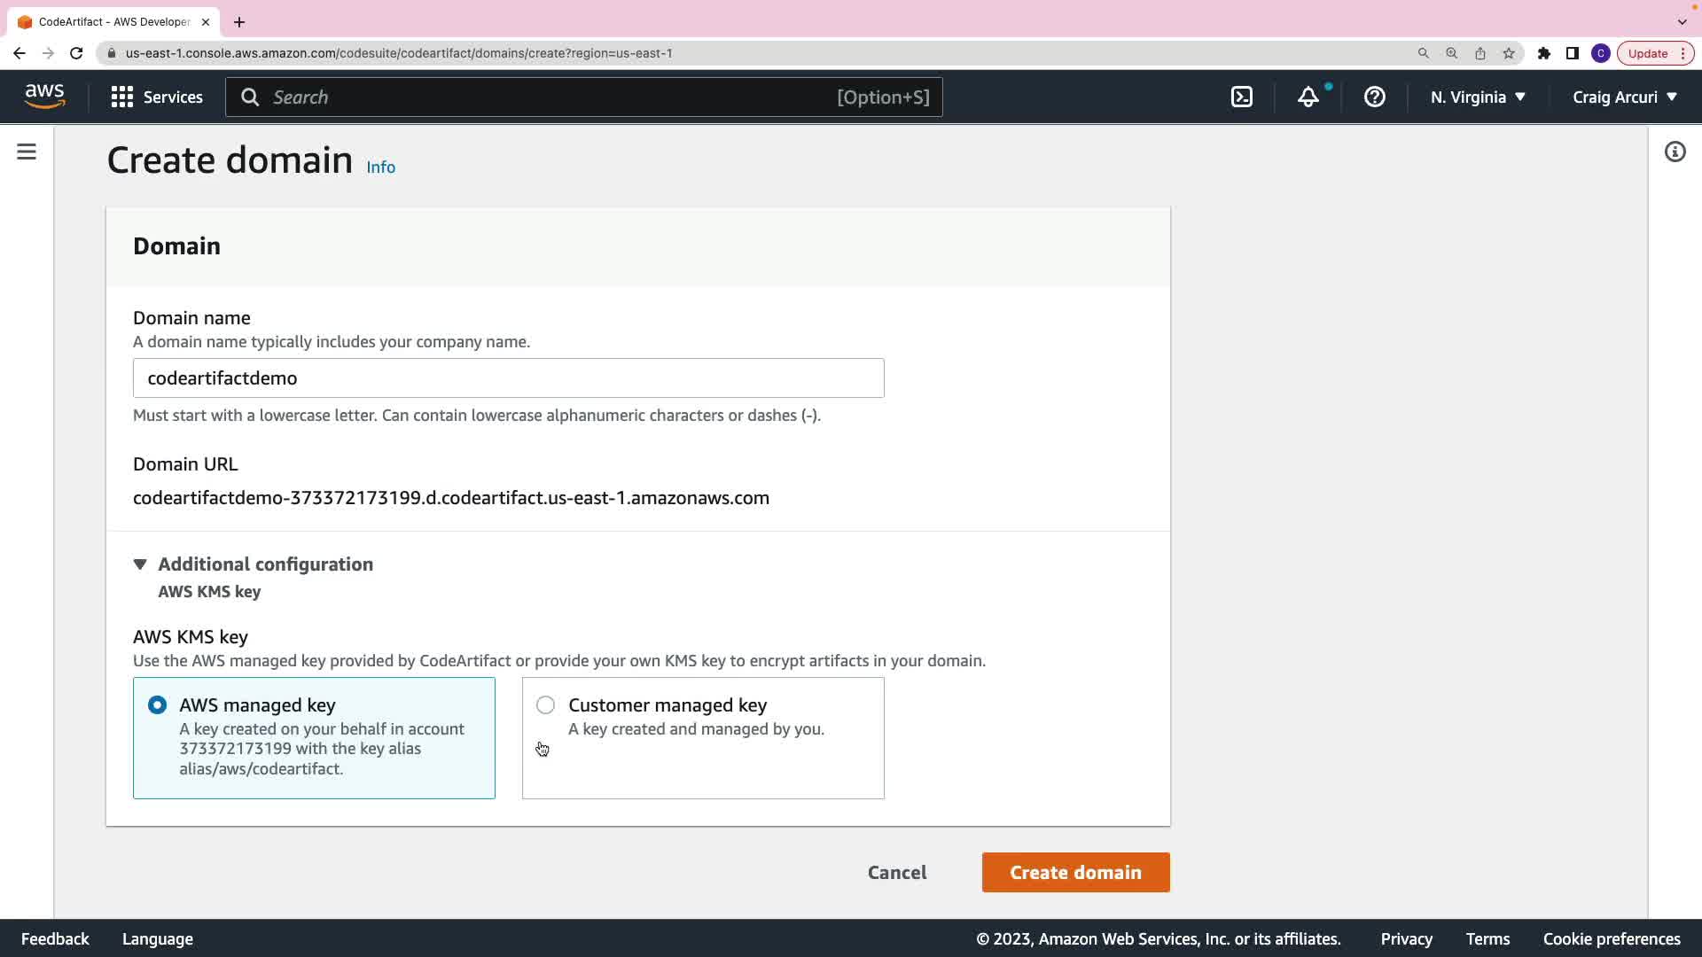Open the info panel icon at right

pos(1675,152)
